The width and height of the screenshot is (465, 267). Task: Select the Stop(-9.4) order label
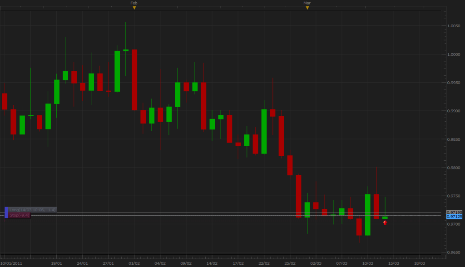click(19, 215)
